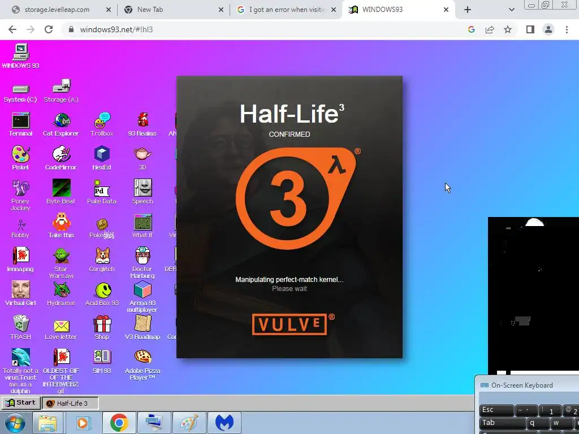The image size is (579, 434).
Task: Open Windows Media Player taskbar icon
Action: tap(83, 423)
